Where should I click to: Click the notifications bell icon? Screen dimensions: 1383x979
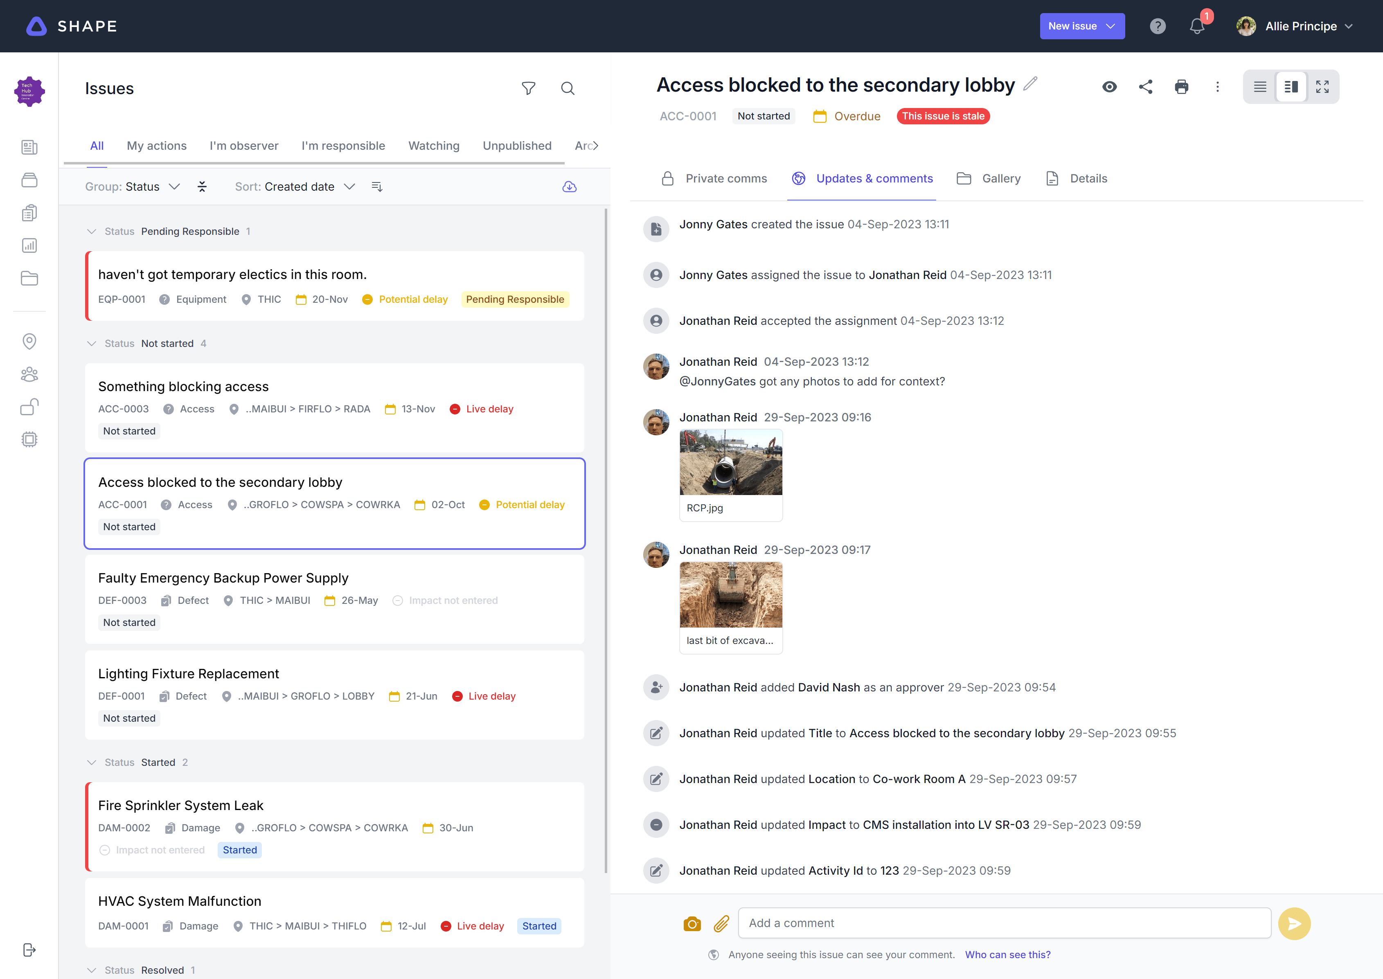point(1197,26)
